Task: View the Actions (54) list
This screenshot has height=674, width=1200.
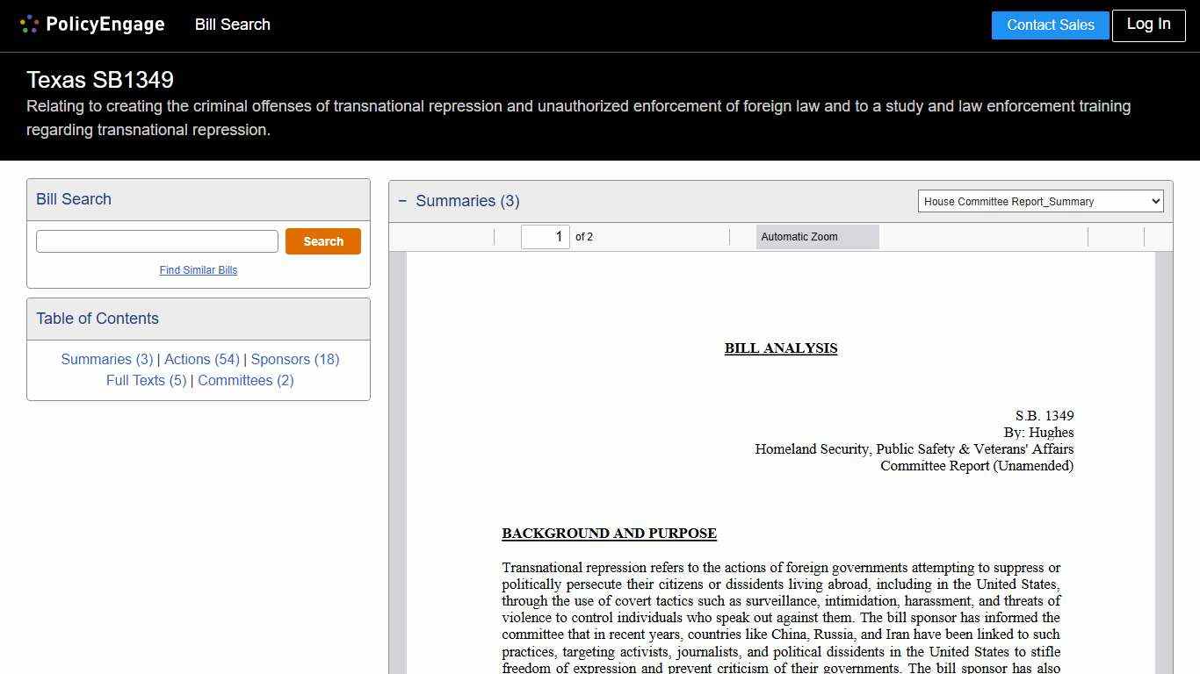Action: (x=201, y=359)
